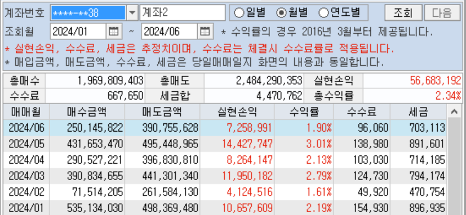Click buy amount 250,145,822
The height and width of the screenshot is (215, 466).
coord(95,128)
